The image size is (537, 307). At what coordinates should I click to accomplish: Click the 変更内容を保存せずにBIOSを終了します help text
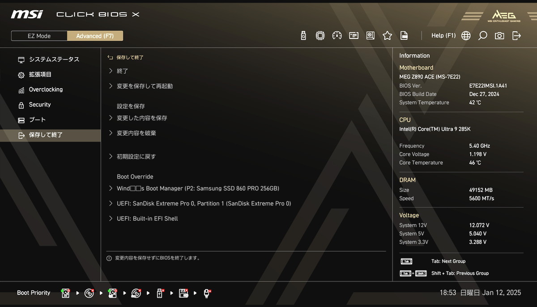pos(158,258)
